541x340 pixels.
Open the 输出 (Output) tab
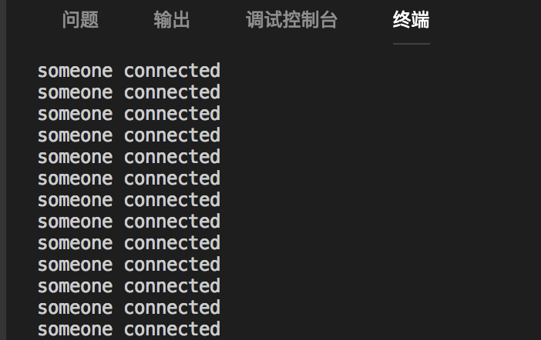click(x=171, y=20)
